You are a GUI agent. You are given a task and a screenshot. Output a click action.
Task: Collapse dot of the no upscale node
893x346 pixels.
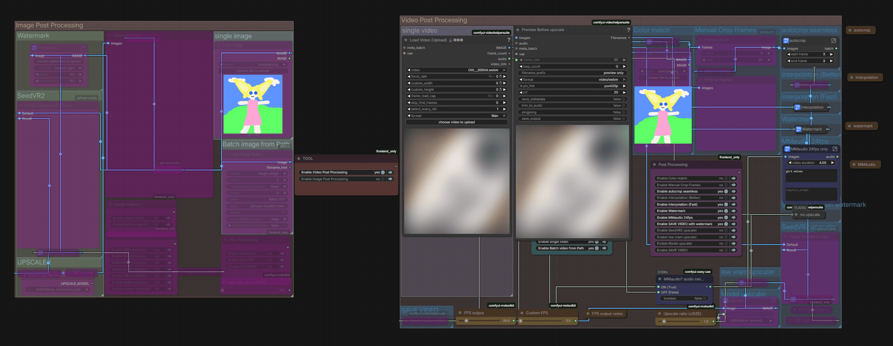[796, 215]
